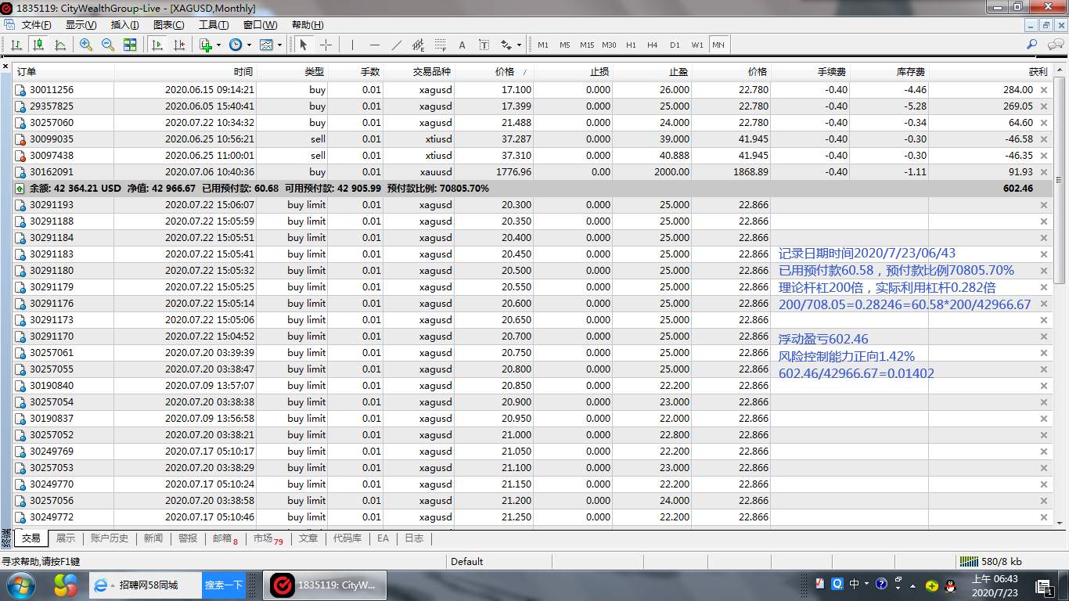This screenshot has height=601, width=1069.
Task: Close xauusd order 30162091 with X
Action: coord(1044,172)
